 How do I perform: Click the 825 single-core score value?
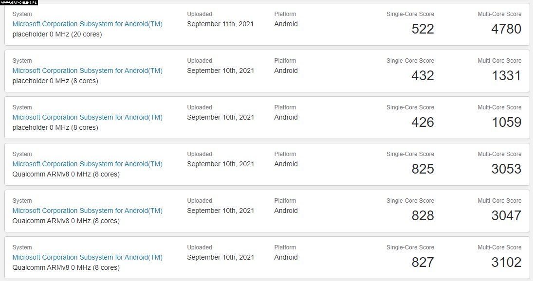pos(423,169)
